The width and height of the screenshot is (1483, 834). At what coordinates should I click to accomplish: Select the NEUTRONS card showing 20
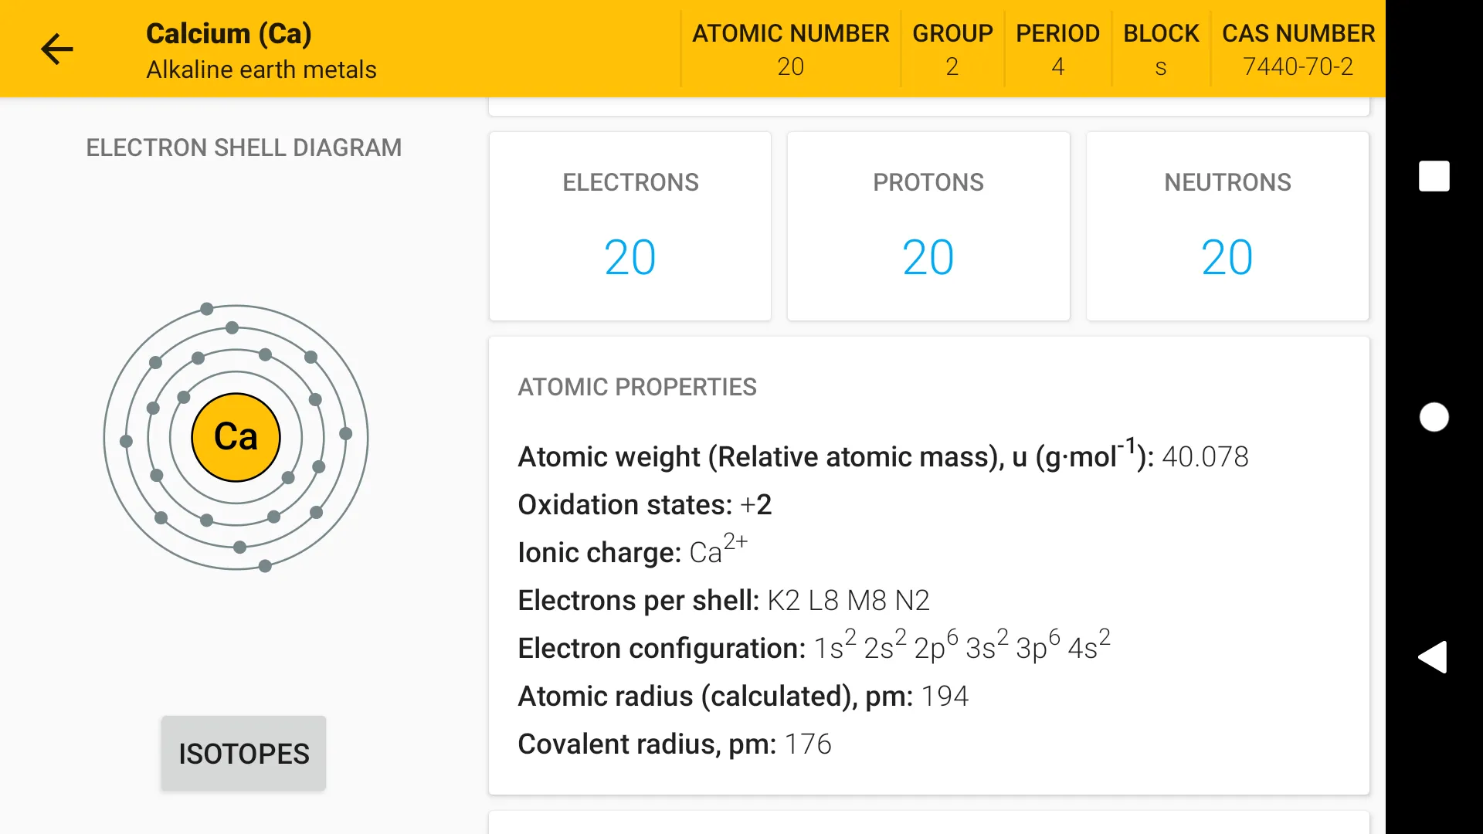point(1227,226)
